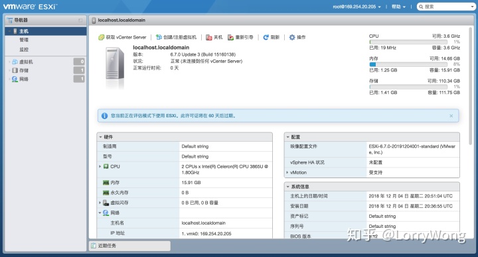
Task: Open 管理 under host
Action: [24, 40]
